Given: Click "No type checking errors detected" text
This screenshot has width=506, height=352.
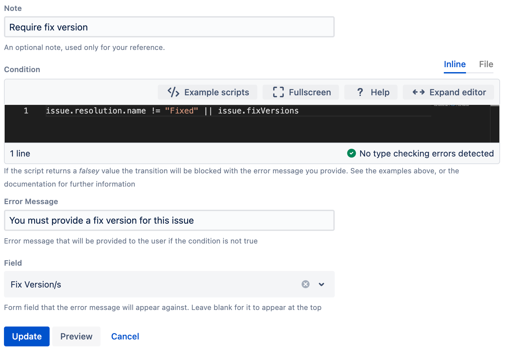Looking at the screenshot, I should click(x=427, y=154).
